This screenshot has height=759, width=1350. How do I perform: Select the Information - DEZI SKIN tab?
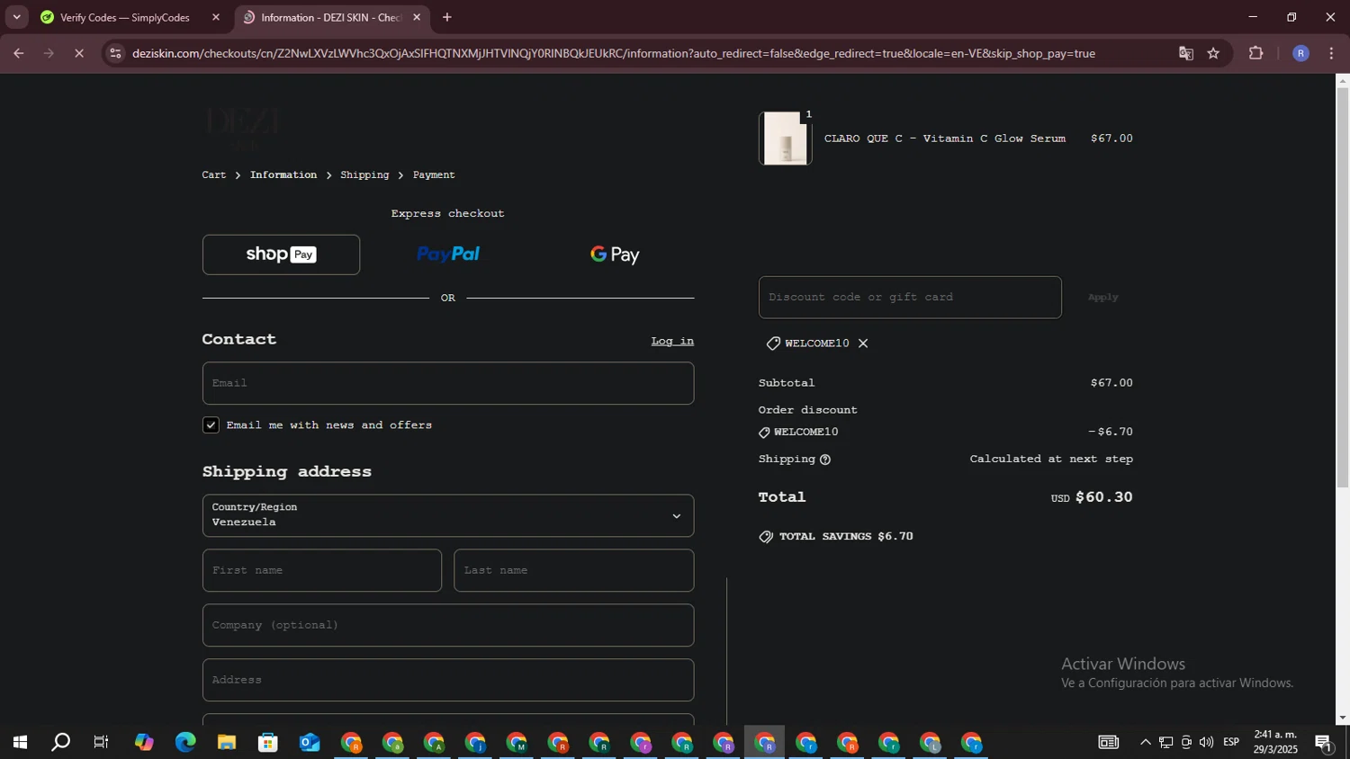[x=332, y=17]
